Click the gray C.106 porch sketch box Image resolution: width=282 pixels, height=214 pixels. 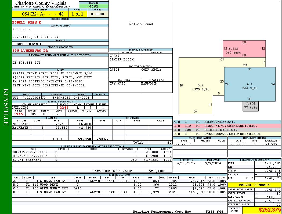click(x=250, y=106)
